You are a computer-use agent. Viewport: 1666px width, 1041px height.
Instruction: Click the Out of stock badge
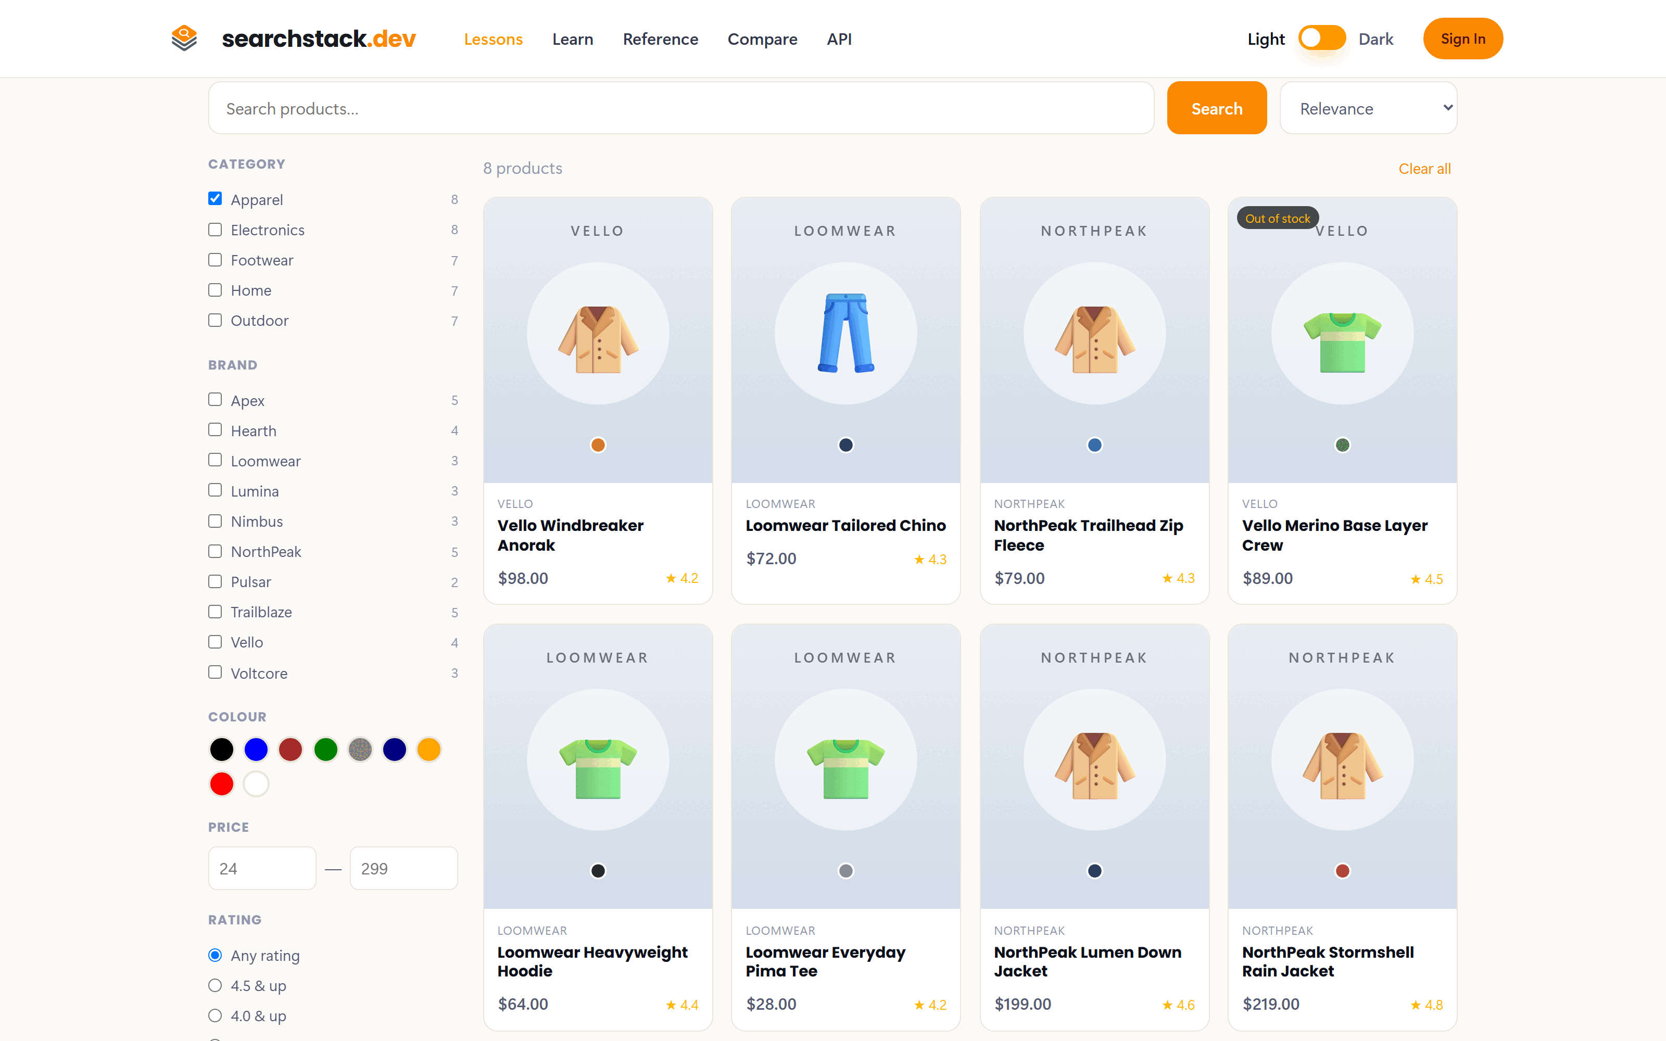pyautogui.click(x=1277, y=218)
